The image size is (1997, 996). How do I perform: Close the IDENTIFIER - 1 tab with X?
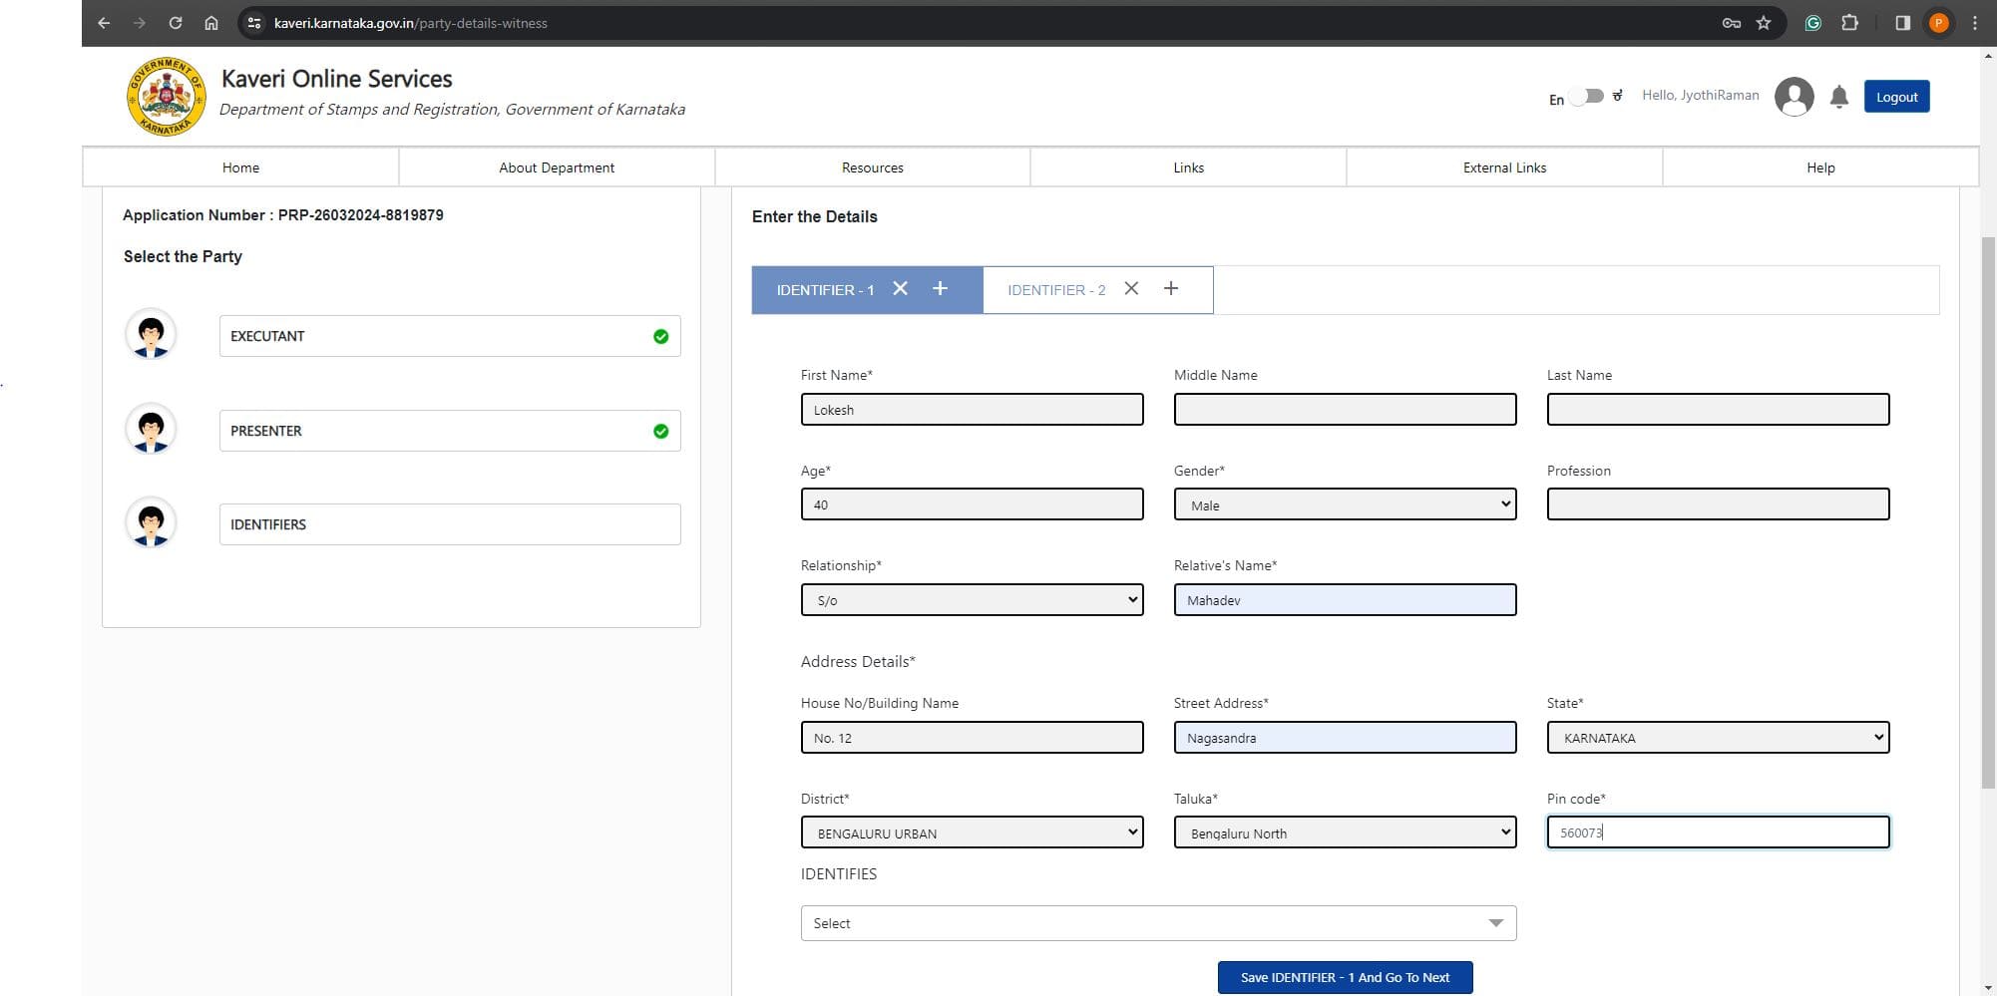click(x=900, y=289)
